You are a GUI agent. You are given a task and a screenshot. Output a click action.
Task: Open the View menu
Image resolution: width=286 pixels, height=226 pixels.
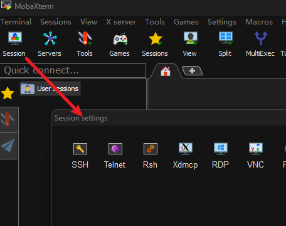[x=89, y=22]
